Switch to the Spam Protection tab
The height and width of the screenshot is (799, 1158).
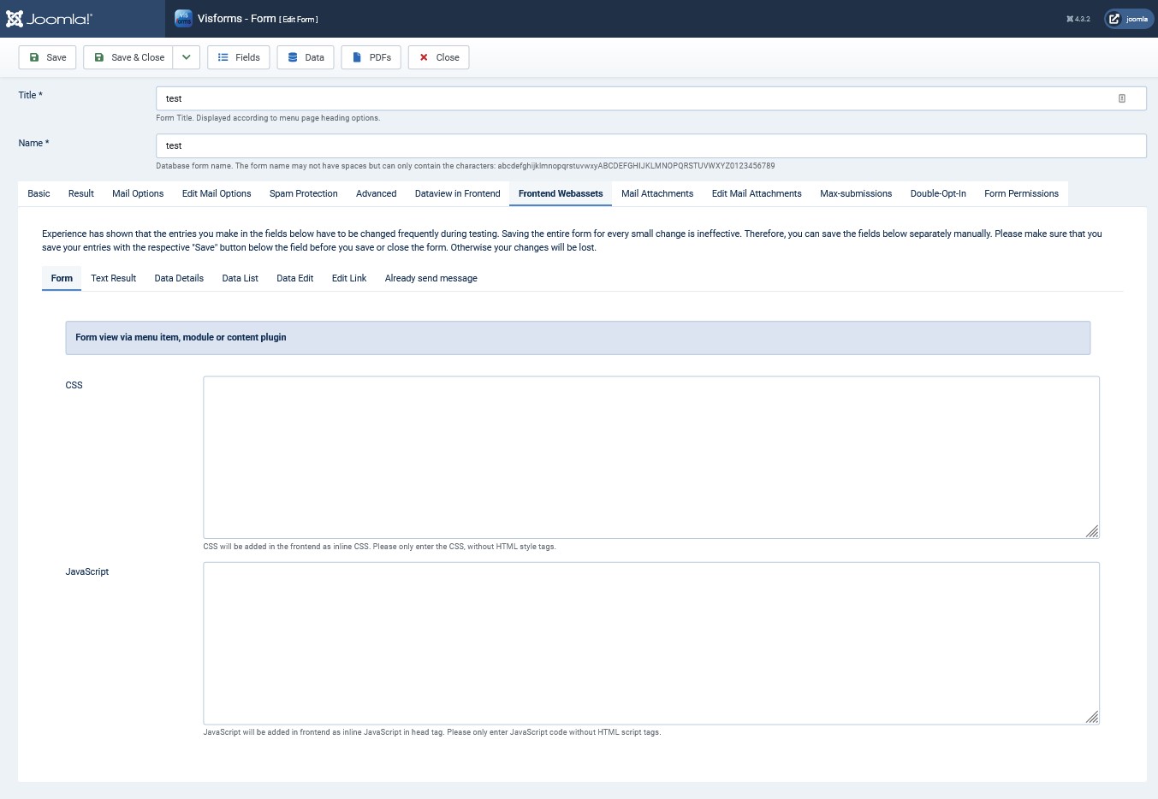coord(303,193)
